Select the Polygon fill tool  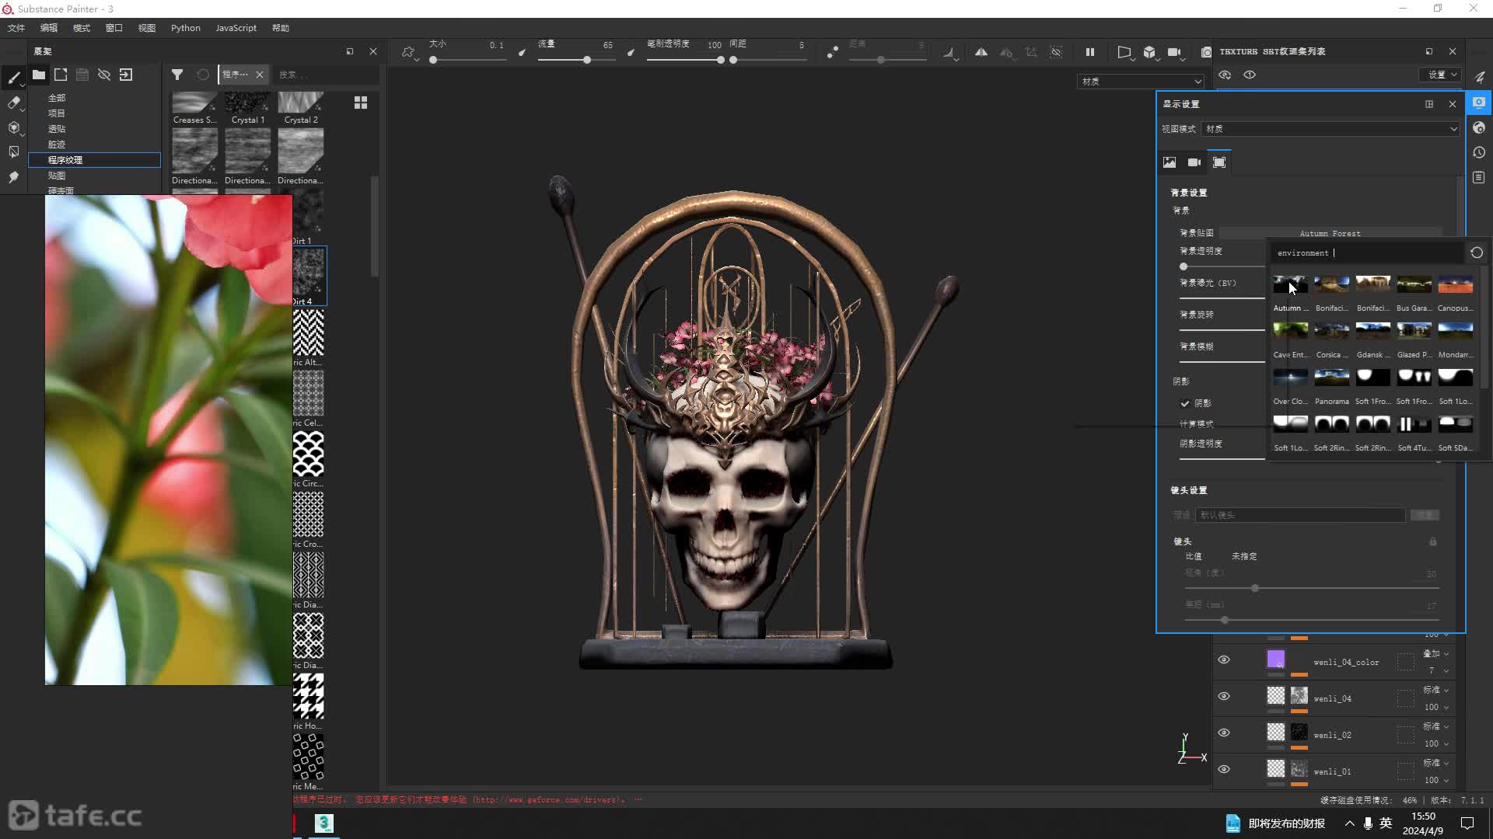[13, 127]
